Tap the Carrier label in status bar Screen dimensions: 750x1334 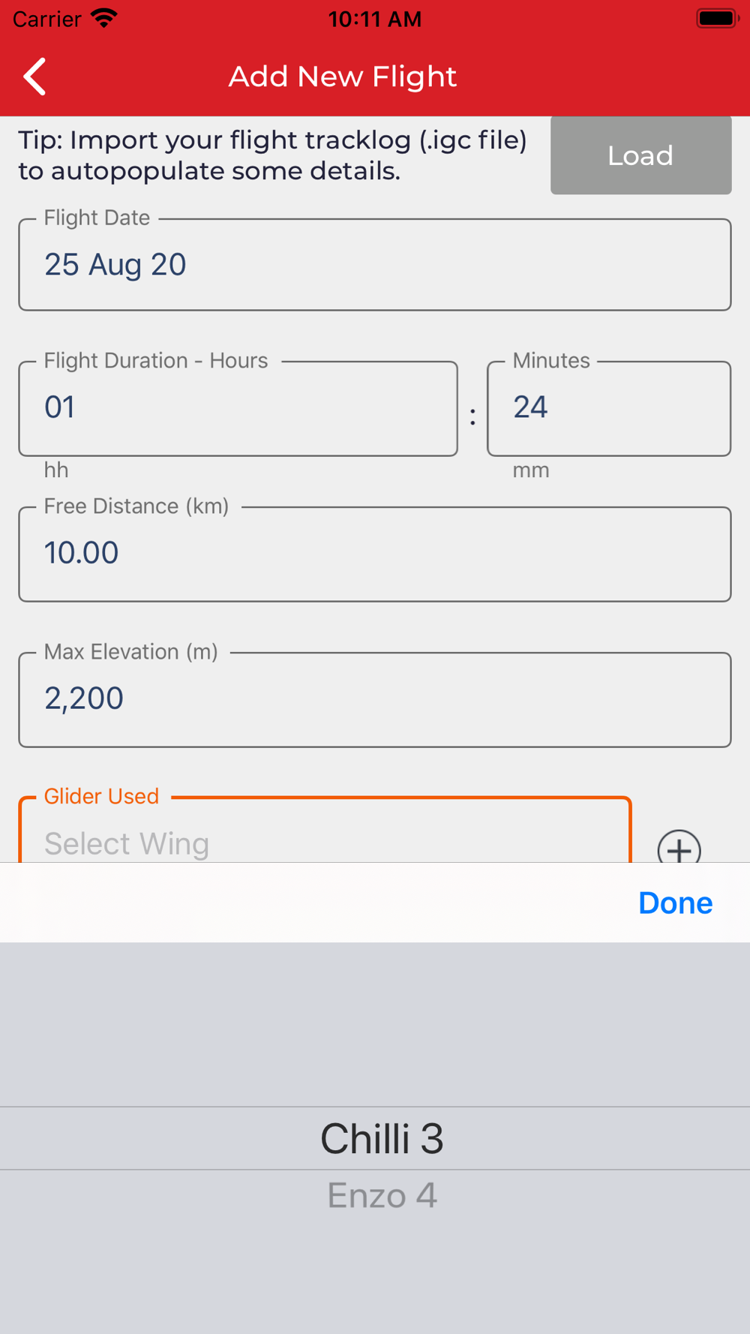46,19
